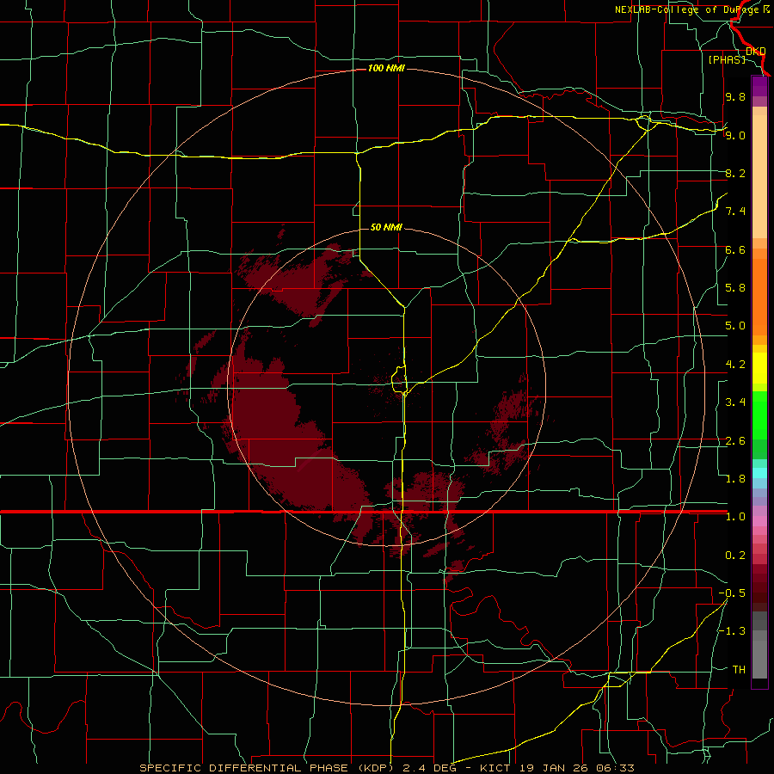Pick the yellow segment of color bar
The height and width of the screenshot is (774, 774).
[759, 368]
